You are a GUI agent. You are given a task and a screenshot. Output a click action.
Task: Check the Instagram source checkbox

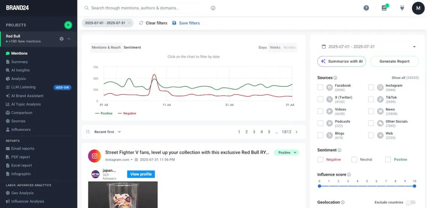[x=371, y=87]
